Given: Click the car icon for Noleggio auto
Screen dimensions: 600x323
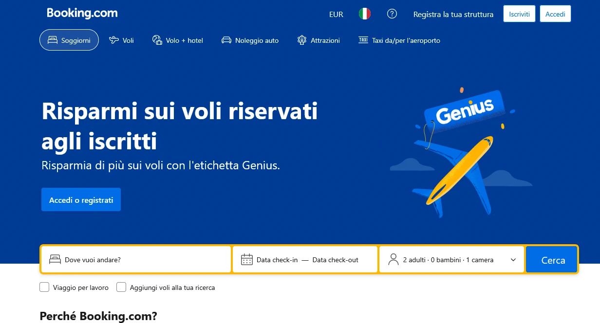Looking at the screenshot, I should pyautogui.click(x=226, y=40).
